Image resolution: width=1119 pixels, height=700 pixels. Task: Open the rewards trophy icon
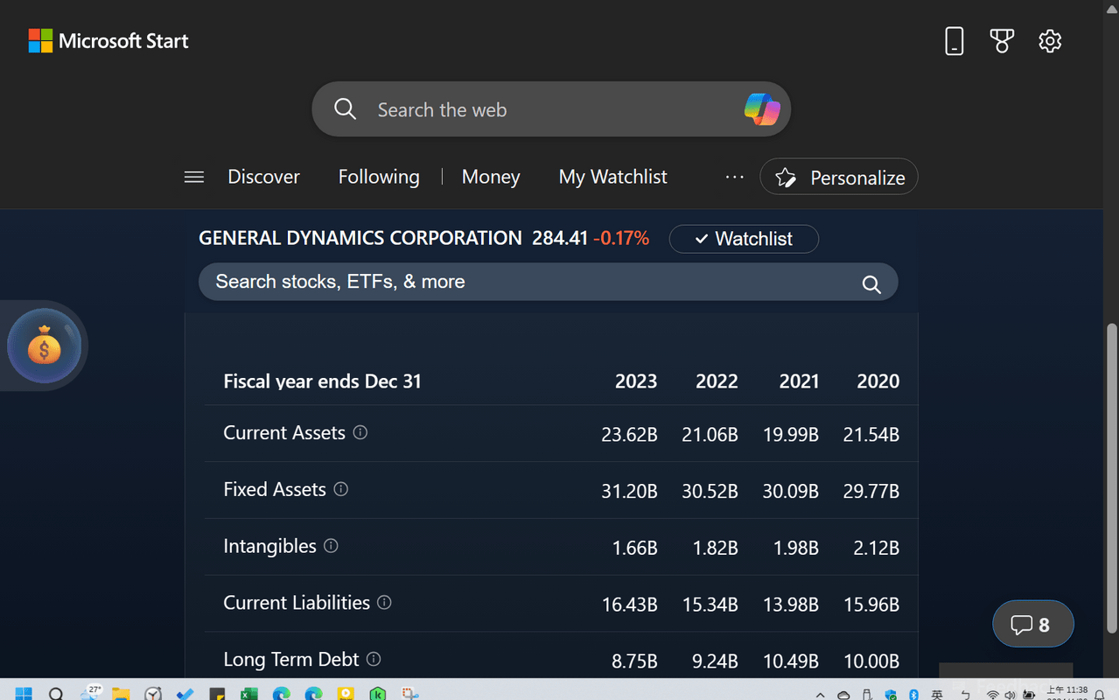pyautogui.click(x=1002, y=41)
